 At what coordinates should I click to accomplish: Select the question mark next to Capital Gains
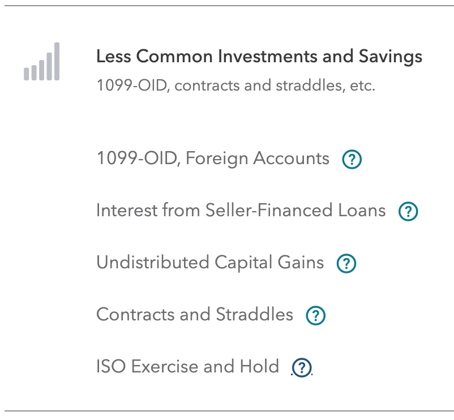pos(346,263)
